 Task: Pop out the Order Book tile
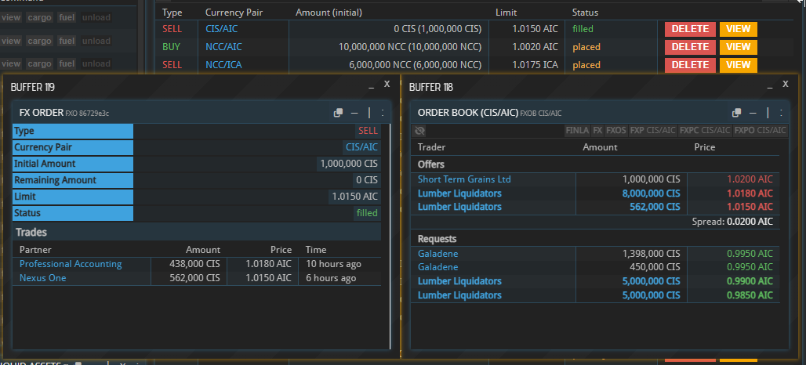tap(736, 113)
